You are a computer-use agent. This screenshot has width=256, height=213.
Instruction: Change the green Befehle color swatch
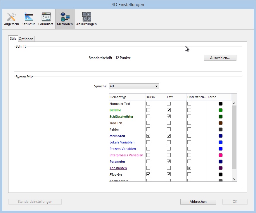coord(221,110)
